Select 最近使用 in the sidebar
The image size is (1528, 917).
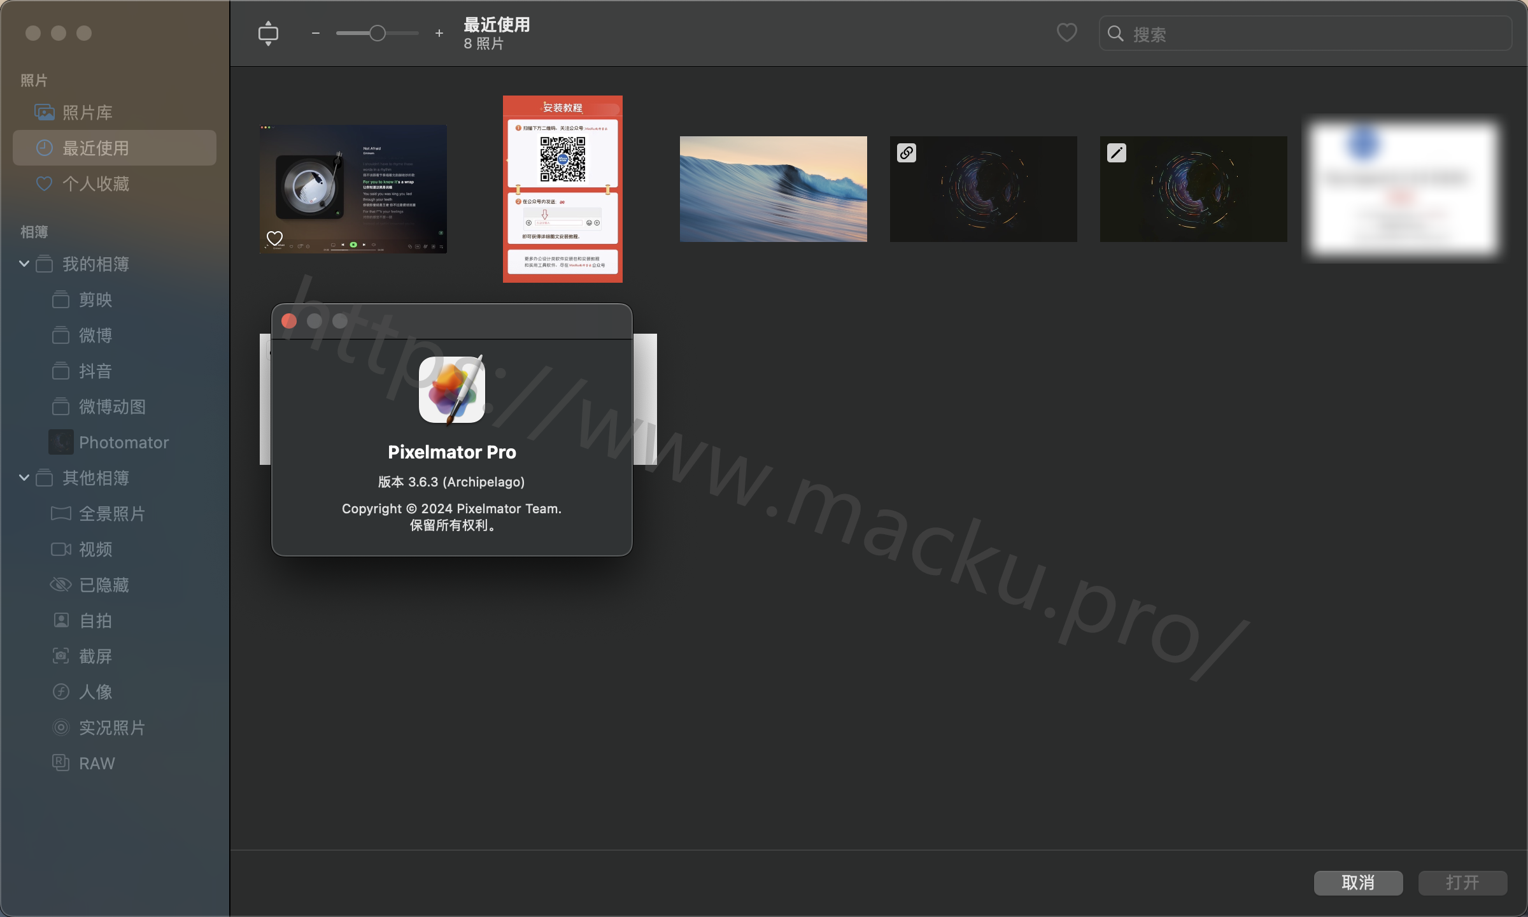[115, 148]
